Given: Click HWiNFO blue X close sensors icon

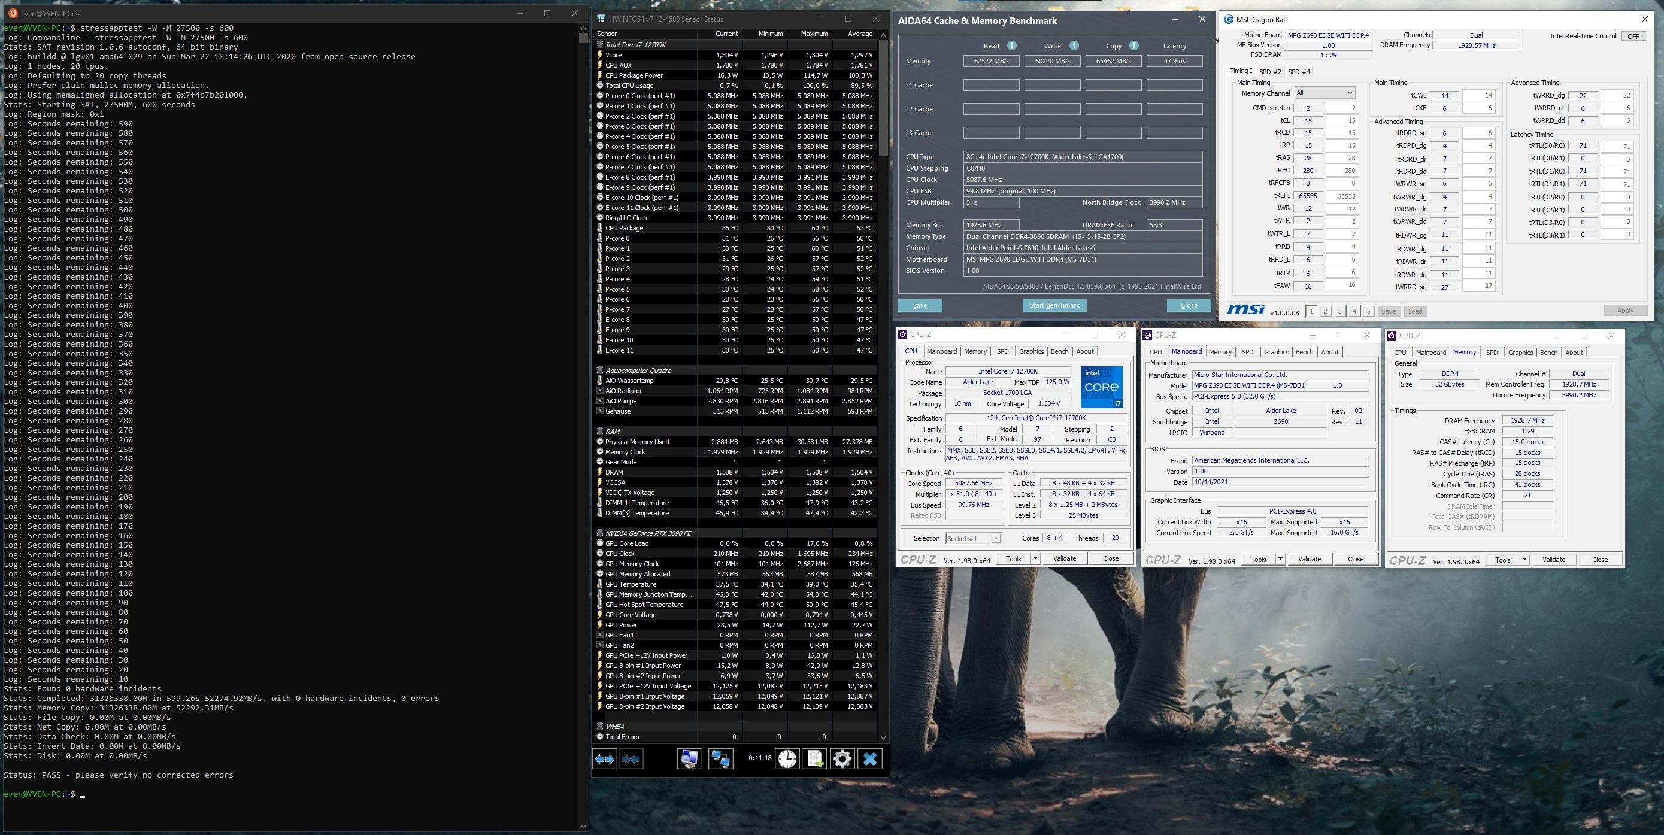Looking at the screenshot, I should coord(870,759).
